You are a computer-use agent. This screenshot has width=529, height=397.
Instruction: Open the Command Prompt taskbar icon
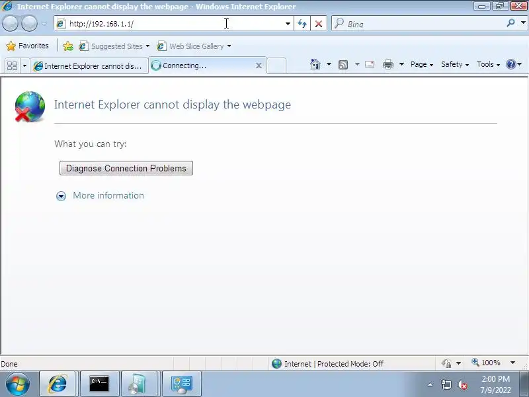click(x=99, y=384)
